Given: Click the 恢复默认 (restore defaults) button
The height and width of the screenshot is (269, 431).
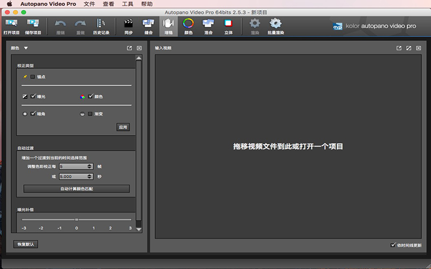Looking at the screenshot, I should (x=25, y=244).
